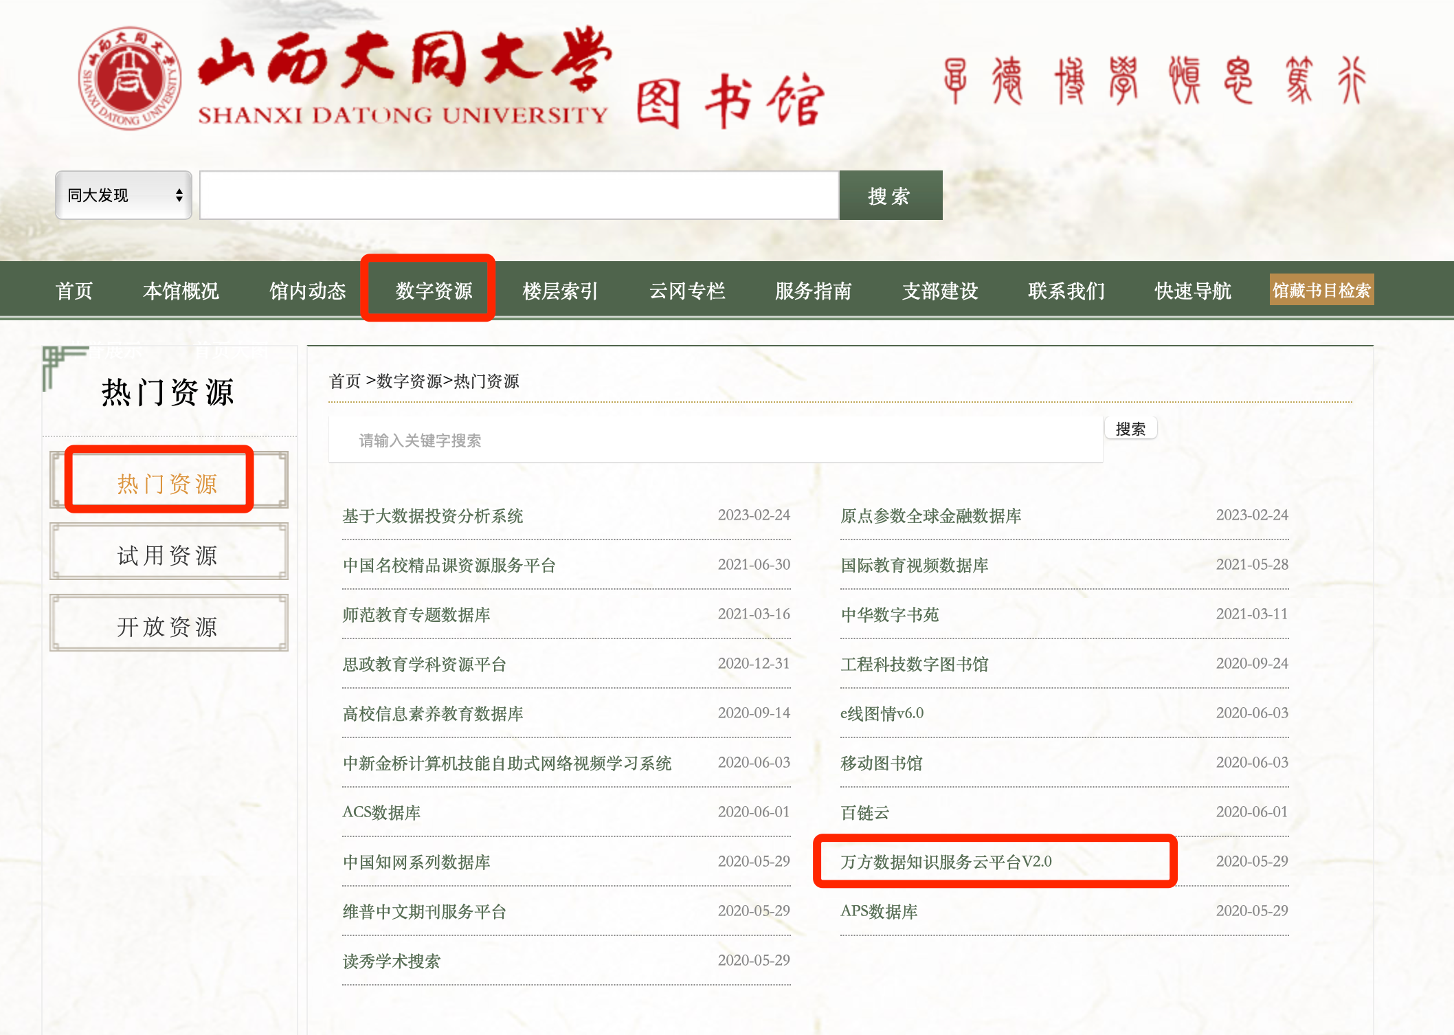Open 思政教育学科资源平台 link
This screenshot has width=1454, height=1035.
click(x=425, y=664)
